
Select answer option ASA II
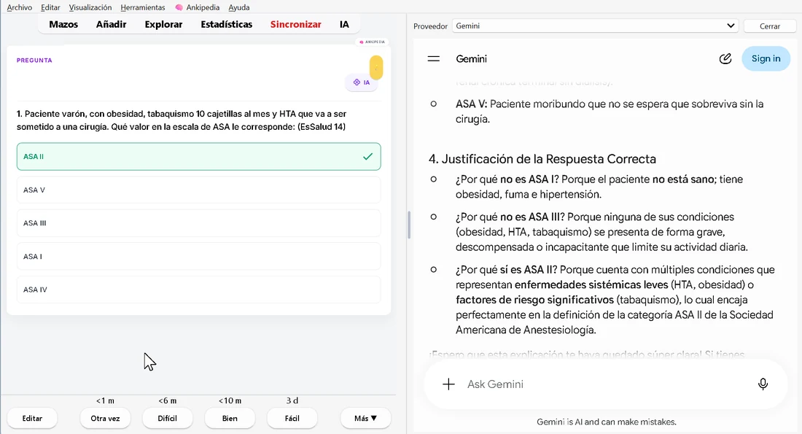[x=198, y=157]
